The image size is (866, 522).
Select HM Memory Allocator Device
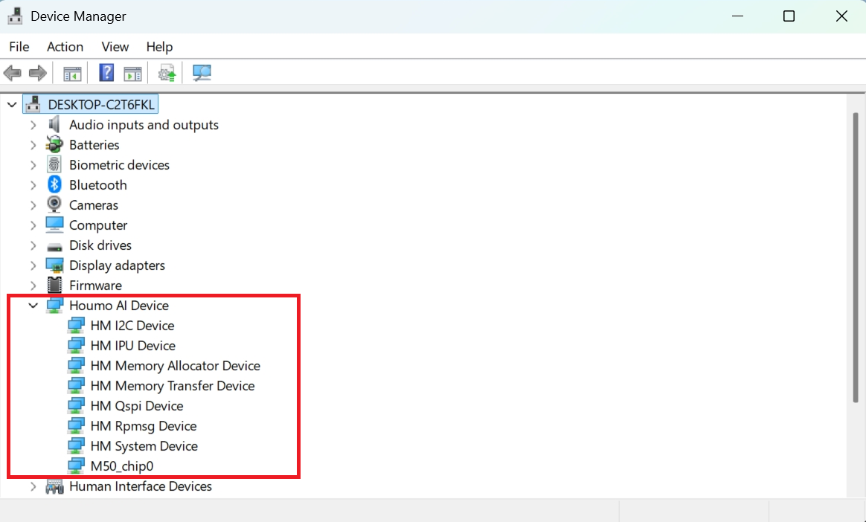(175, 366)
